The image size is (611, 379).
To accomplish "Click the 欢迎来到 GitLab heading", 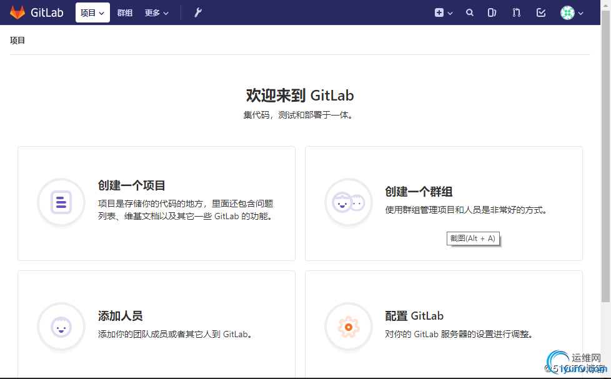I will click(x=300, y=96).
